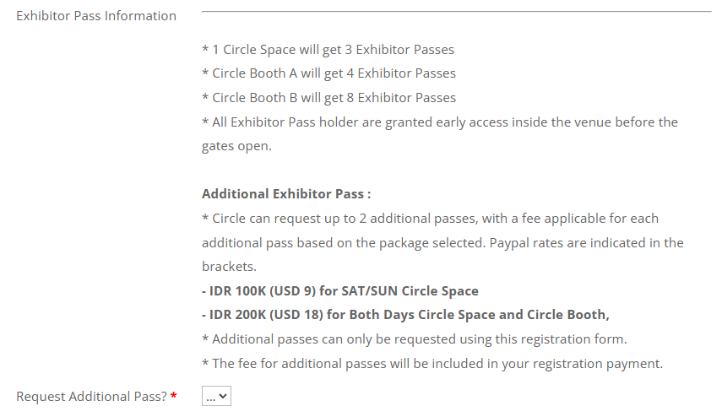Select the bold Additional Exhibitor Pass heading
Screen dimensions: 722x417
point(286,194)
